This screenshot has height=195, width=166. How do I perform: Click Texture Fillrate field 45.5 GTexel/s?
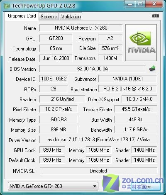pyautogui.click(x=136, y=109)
